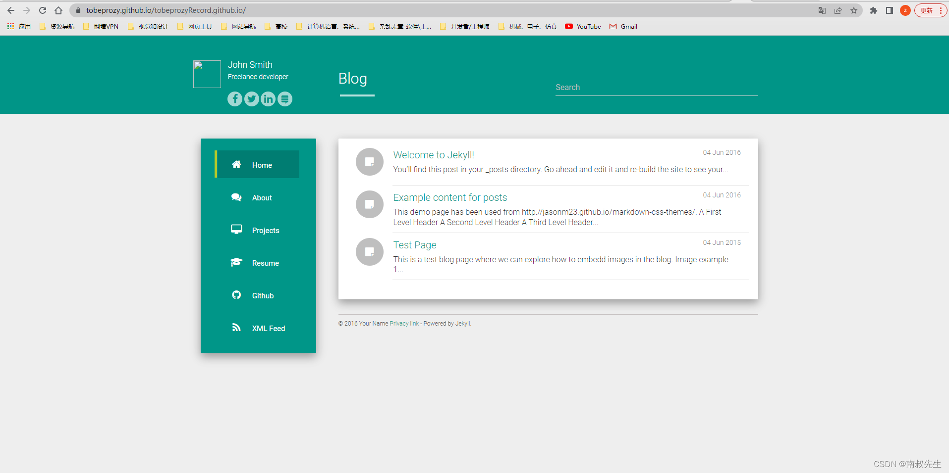Open the LinkedIn social icon
Image resolution: width=949 pixels, height=473 pixels.
[268, 99]
